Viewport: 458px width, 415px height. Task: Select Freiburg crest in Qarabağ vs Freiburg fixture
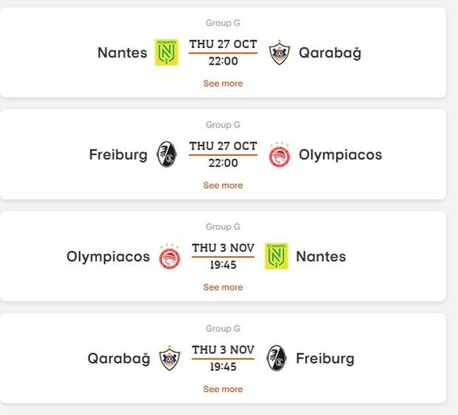coord(276,358)
